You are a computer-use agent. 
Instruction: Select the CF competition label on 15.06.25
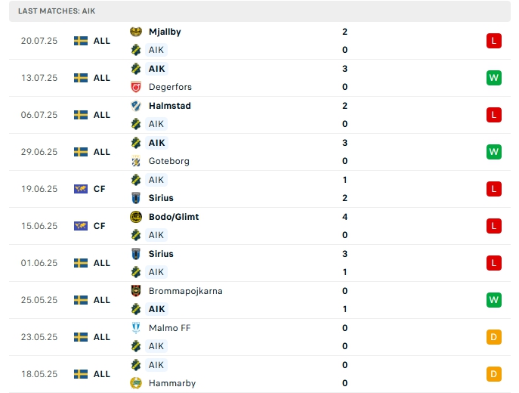pyautogui.click(x=100, y=226)
